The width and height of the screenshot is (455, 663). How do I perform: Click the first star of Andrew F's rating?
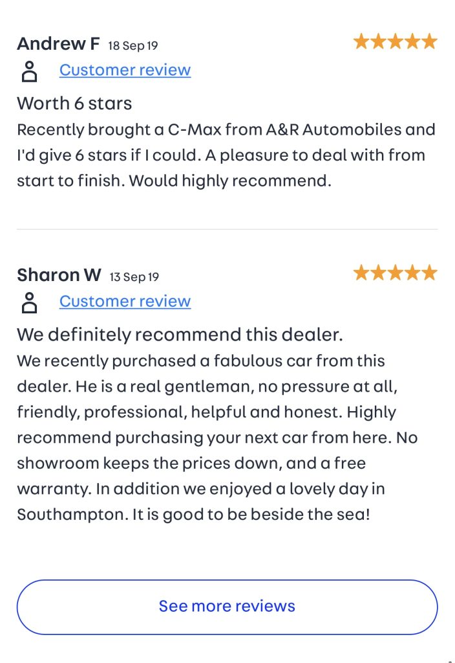tap(361, 42)
